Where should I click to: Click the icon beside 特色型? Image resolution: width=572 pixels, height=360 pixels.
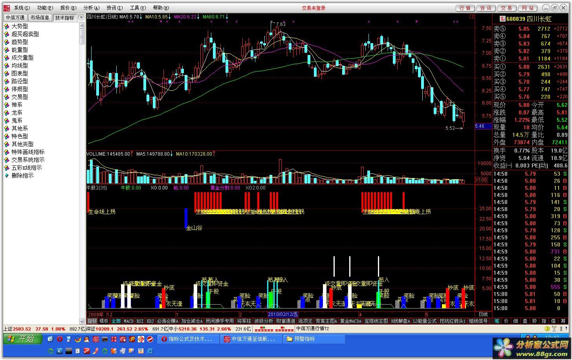7,136
